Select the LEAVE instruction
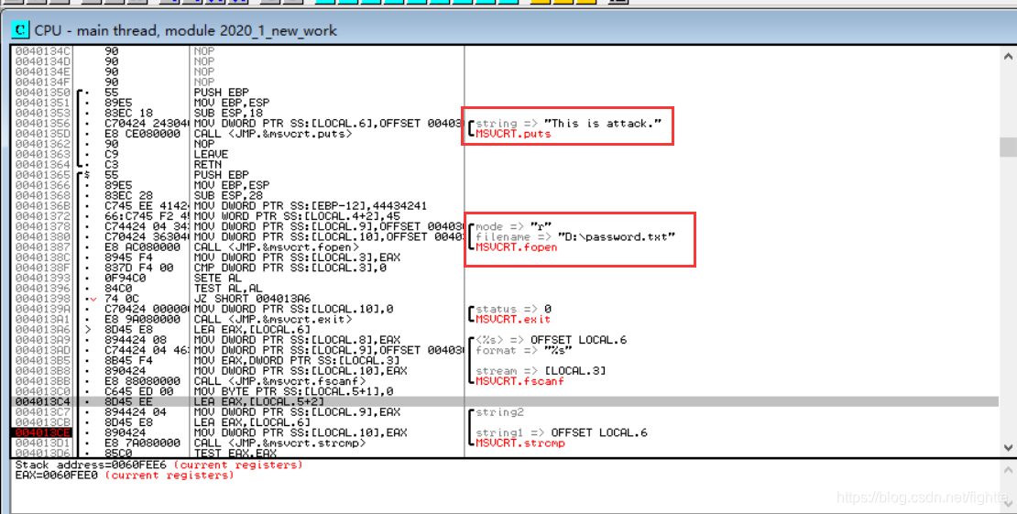This screenshot has height=514, width=1017. (x=211, y=155)
